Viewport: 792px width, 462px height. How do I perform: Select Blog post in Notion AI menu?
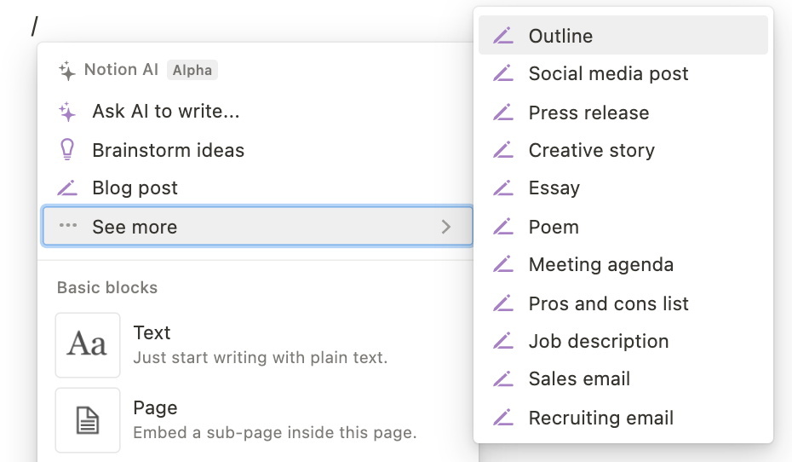click(257, 188)
